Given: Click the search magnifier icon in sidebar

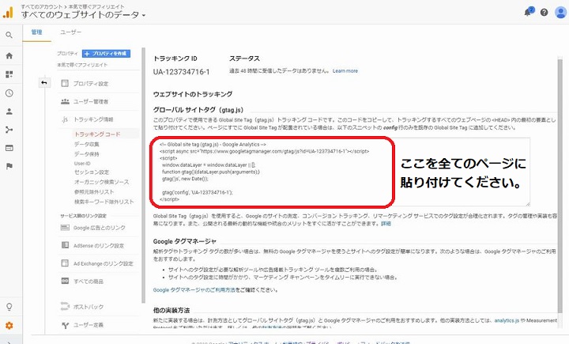Looking at the screenshot, I should click(9, 36).
